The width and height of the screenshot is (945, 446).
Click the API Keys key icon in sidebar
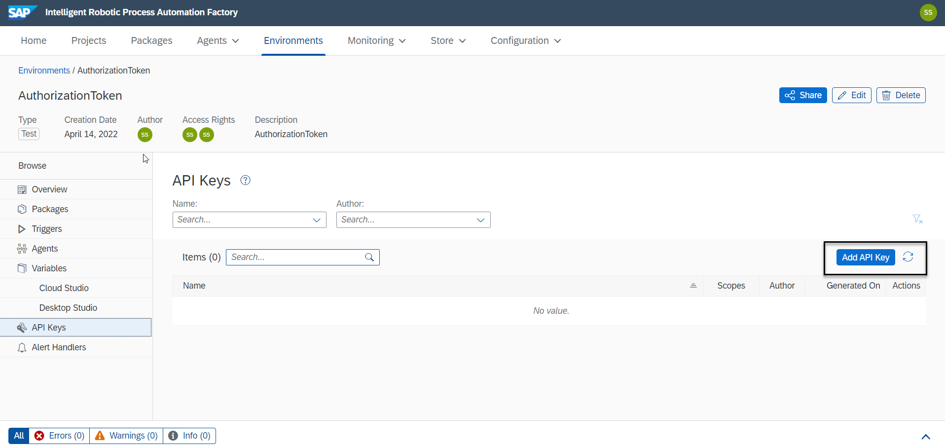[x=22, y=328]
